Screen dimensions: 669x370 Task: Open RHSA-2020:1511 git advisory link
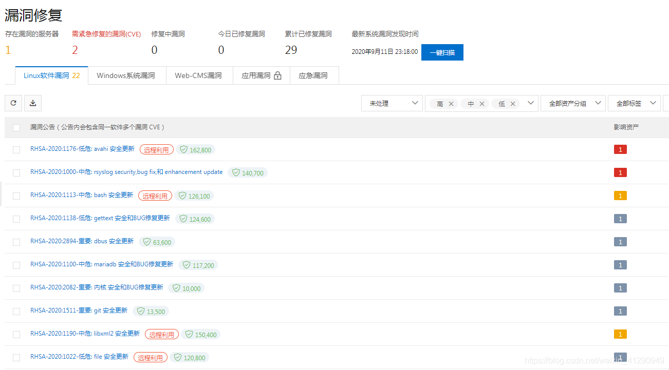point(79,310)
